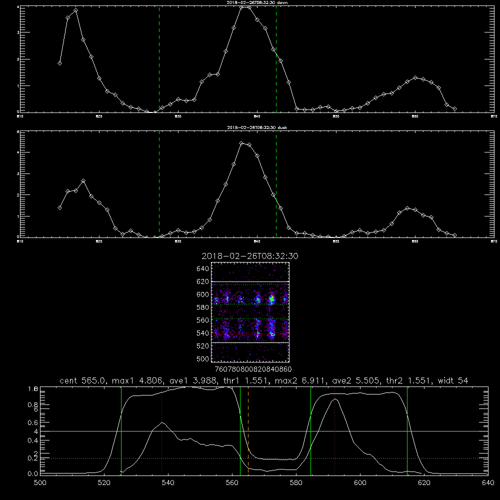Select the red dotted peak line near 538
Image resolution: width=500 pixels, height=500 pixels.
click(x=162, y=431)
